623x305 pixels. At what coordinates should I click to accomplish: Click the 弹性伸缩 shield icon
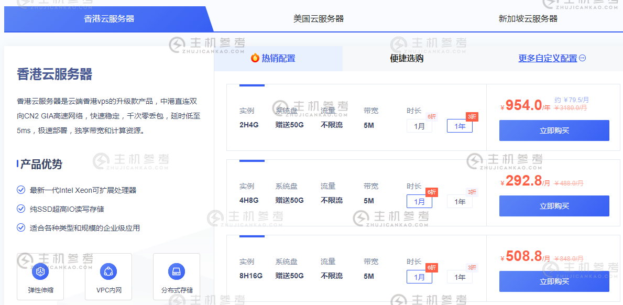tap(40, 271)
